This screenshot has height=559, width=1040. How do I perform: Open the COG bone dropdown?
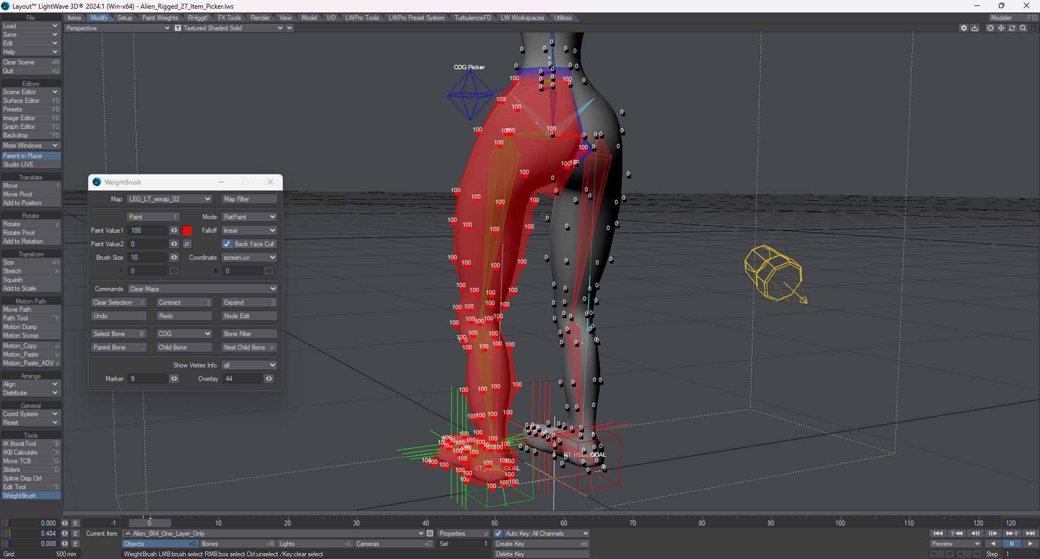point(184,334)
